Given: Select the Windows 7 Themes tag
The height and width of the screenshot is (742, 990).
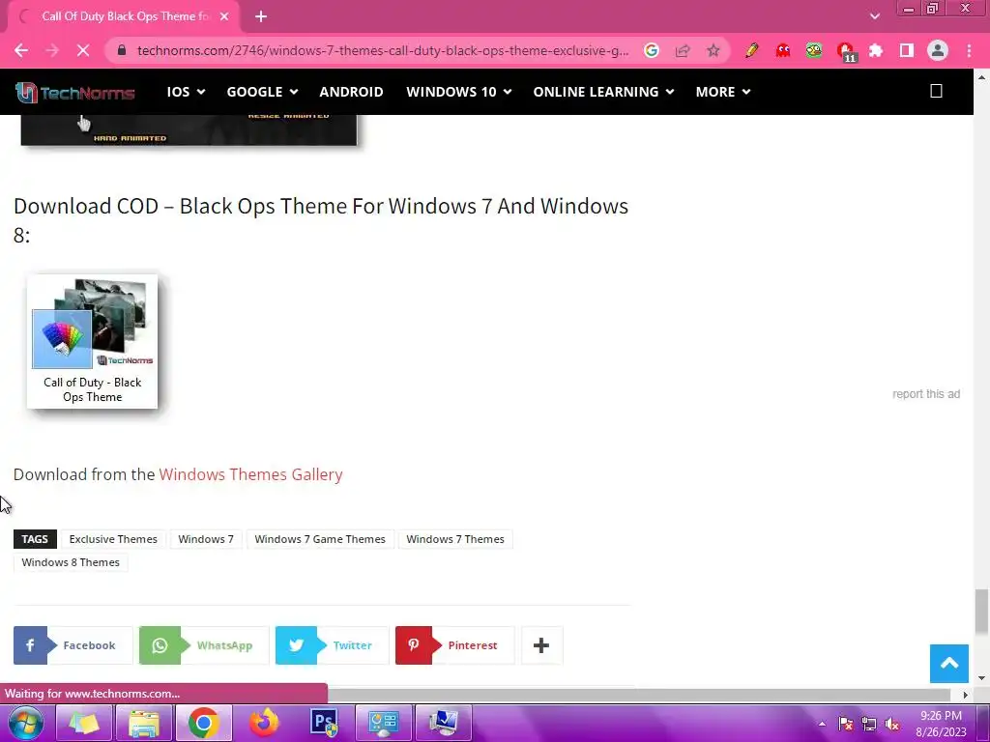Looking at the screenshot, I should coord(455,539).
